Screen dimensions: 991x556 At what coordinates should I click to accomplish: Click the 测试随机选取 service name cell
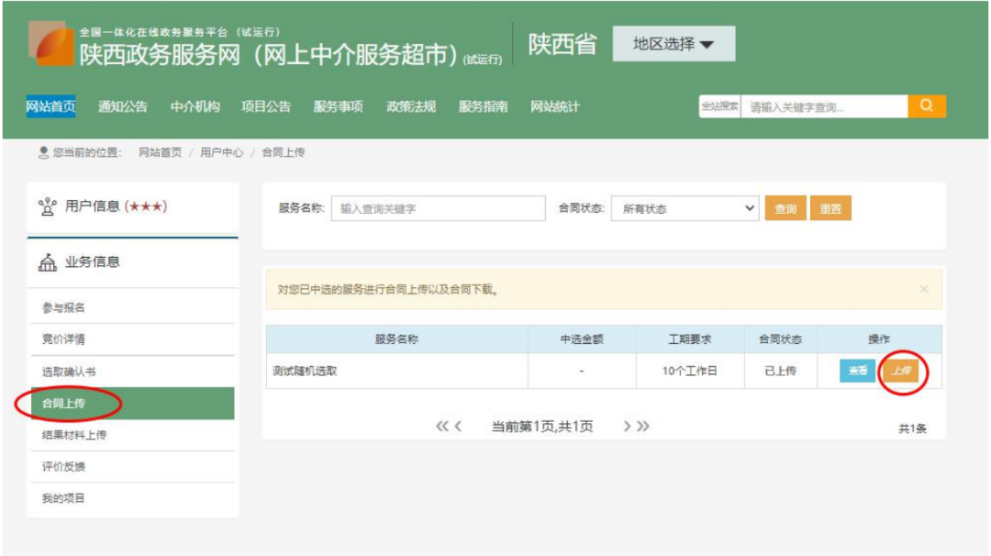tap(397, 371)
